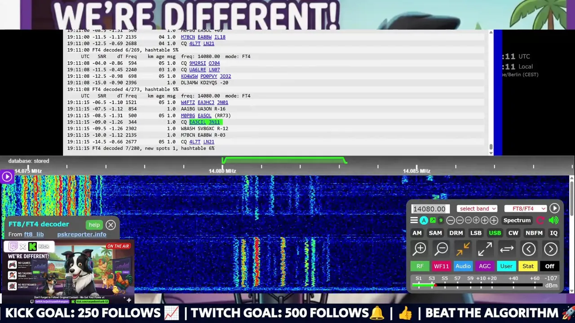
Task: Select the USB mode button
Action: pos(495,233)
